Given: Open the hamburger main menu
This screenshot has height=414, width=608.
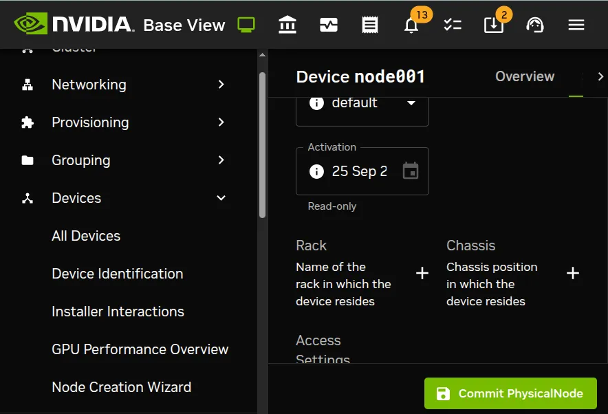Looking at the screenshot, I should point(576,25).
